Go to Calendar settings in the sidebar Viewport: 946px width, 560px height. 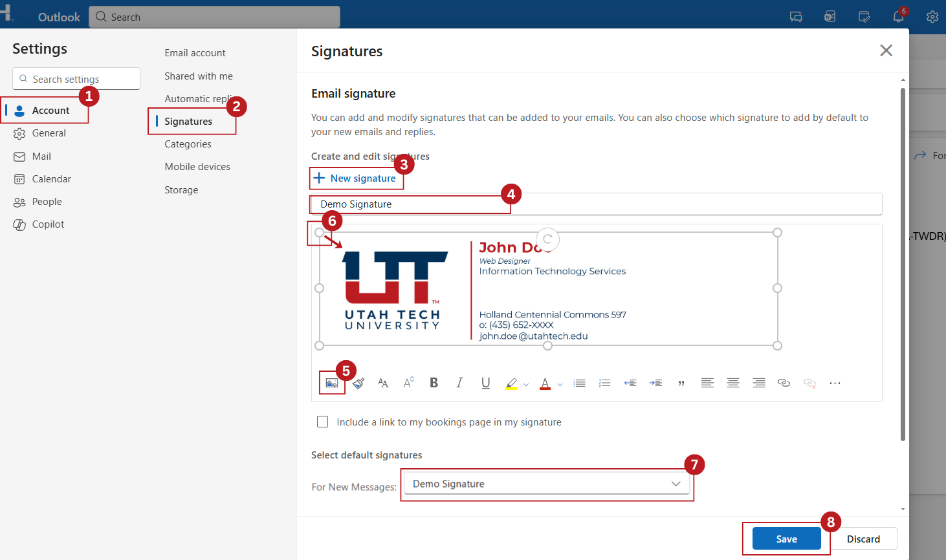coord(52,178)
